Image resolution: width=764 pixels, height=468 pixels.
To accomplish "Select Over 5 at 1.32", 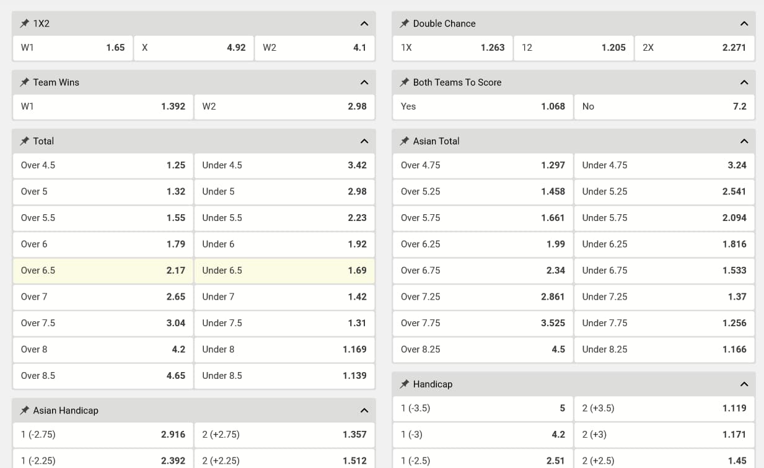I will (x=103, y=191).
